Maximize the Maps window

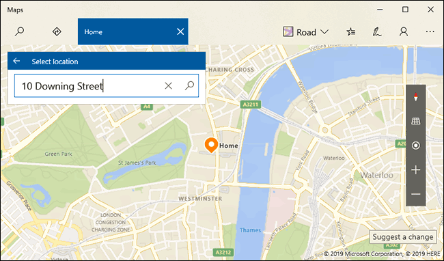[405, 10]
